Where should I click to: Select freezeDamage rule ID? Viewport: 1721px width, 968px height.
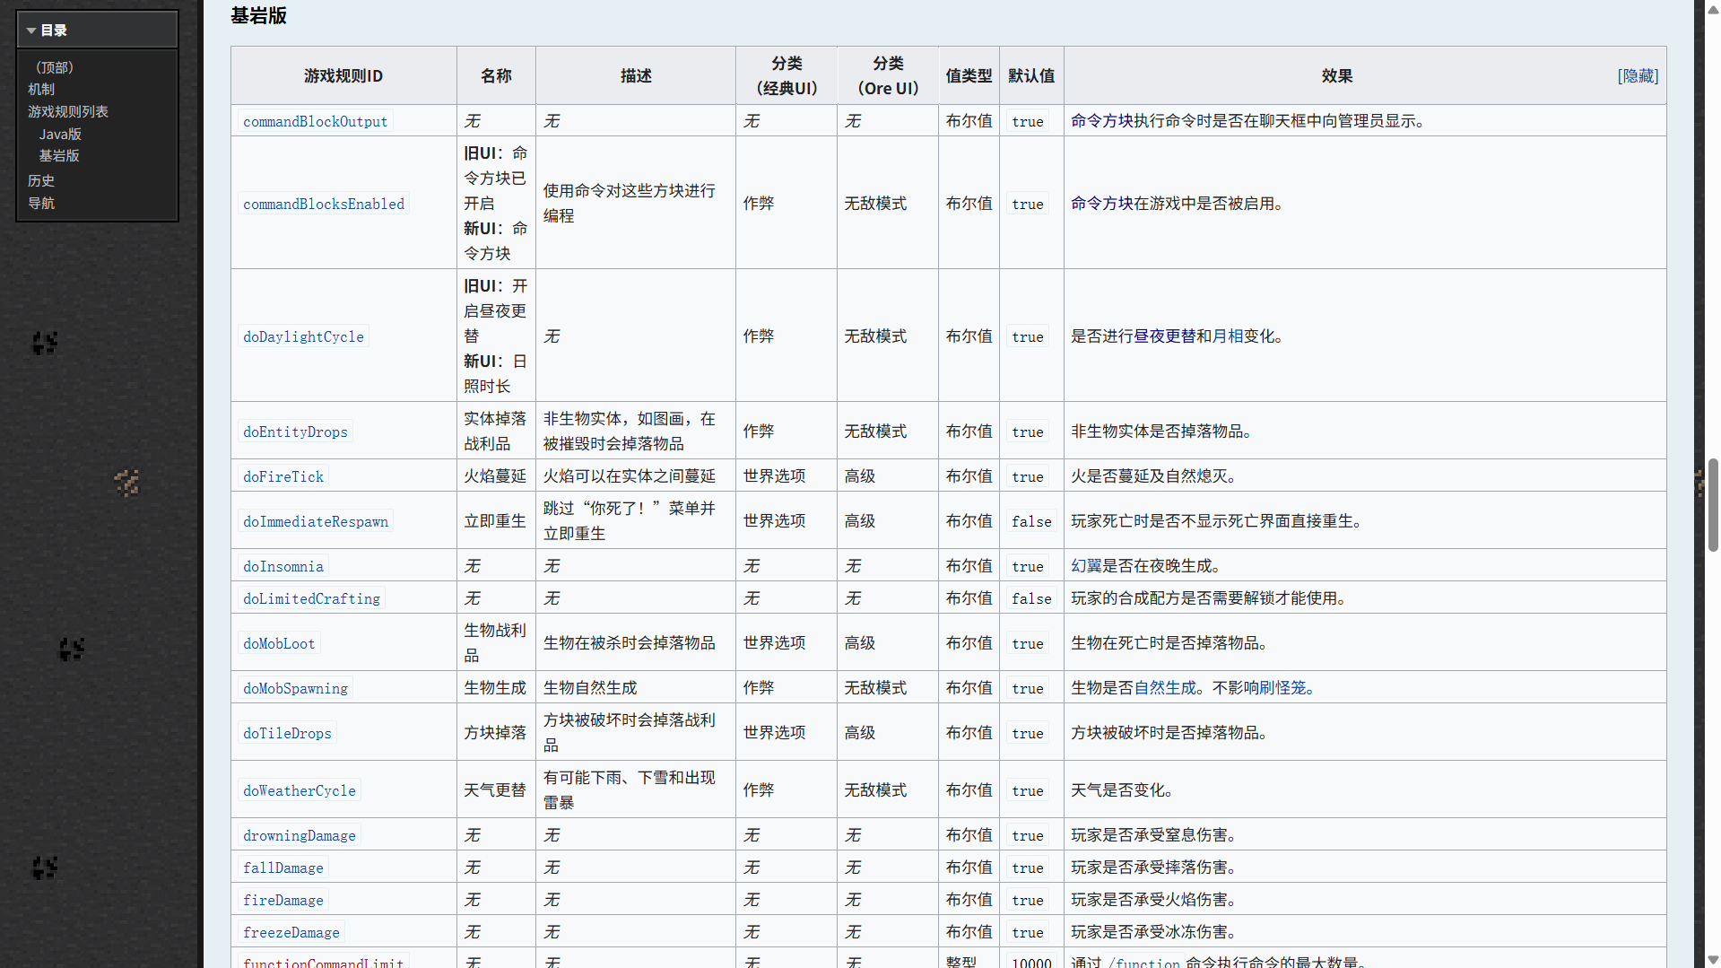click(291, 932)
